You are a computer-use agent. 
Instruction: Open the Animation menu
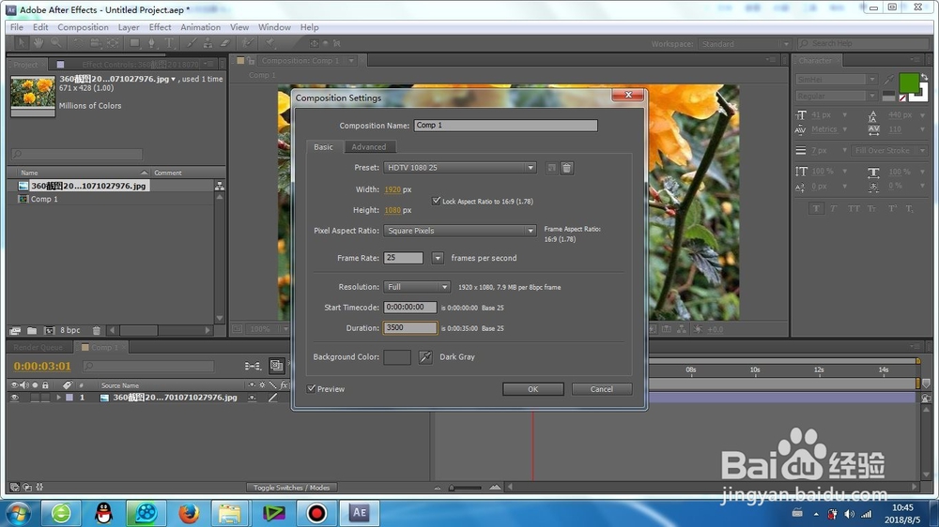tap(200, 27)
